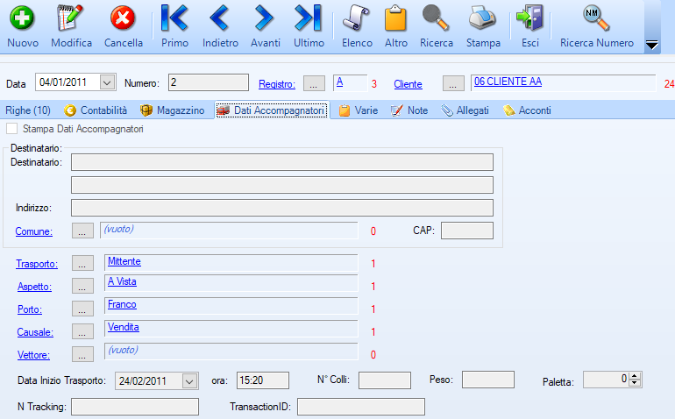The width and height of the screenshot is (675, 419).
Task: Navigate back with Indietro arrow
Action: 220,18
